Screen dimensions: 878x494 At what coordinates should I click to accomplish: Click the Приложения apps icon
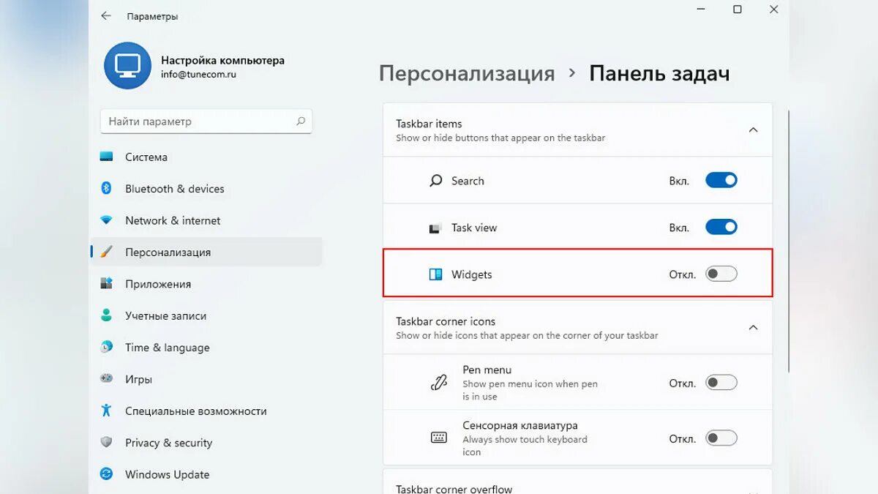pos(106,283)
